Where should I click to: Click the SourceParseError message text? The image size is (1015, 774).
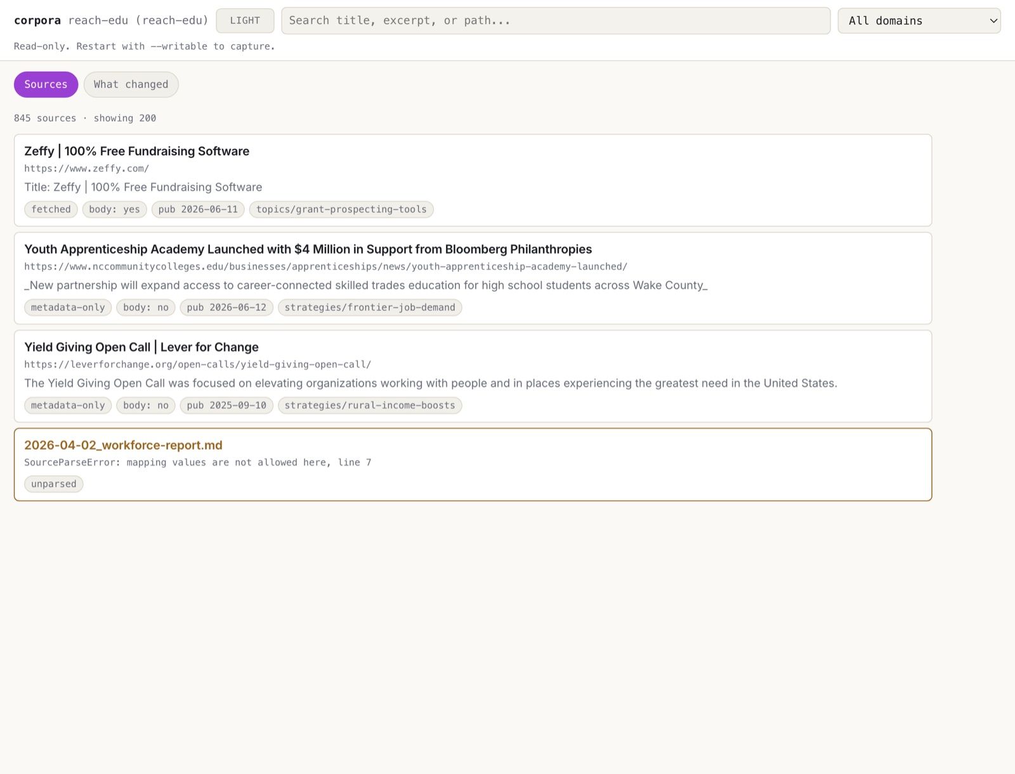(x=198, y=462)
